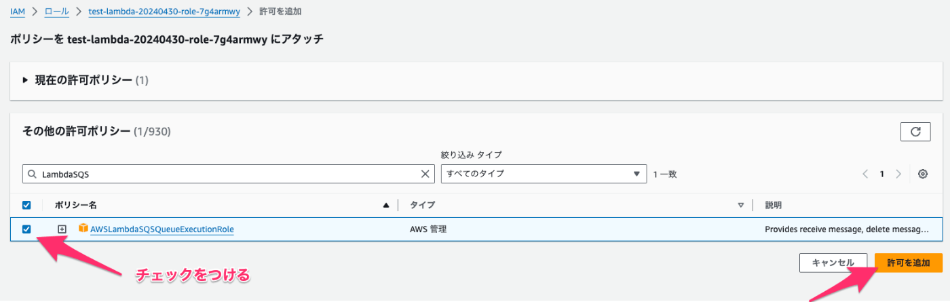Sort ascending by policy name arrow

click(x=386, y=205)
